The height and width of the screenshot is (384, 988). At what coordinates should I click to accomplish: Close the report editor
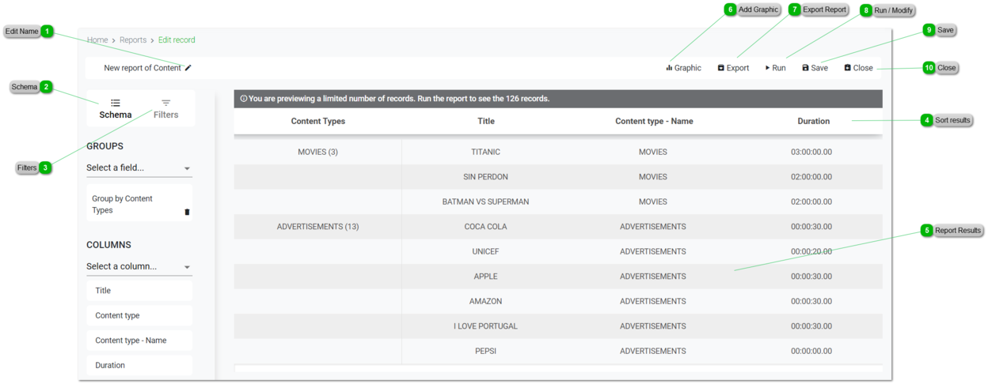tap(858, 68)
